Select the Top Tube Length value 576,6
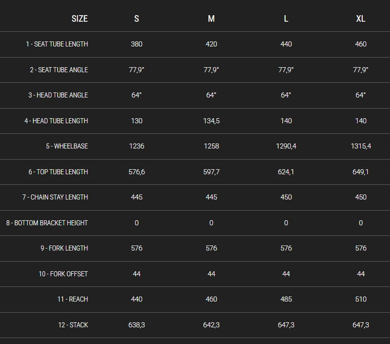 (x=137, y=172)
